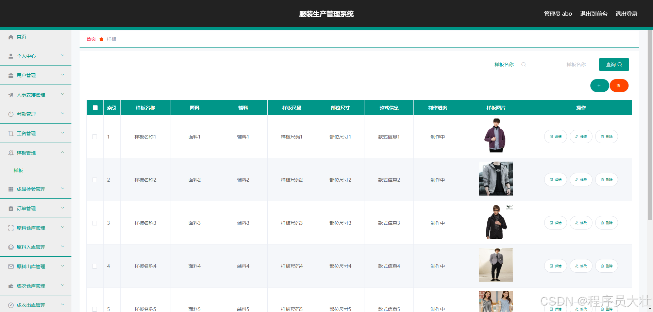
Task: Toggle the select-all checkbox in table header
Action: [x=95, y=108]
